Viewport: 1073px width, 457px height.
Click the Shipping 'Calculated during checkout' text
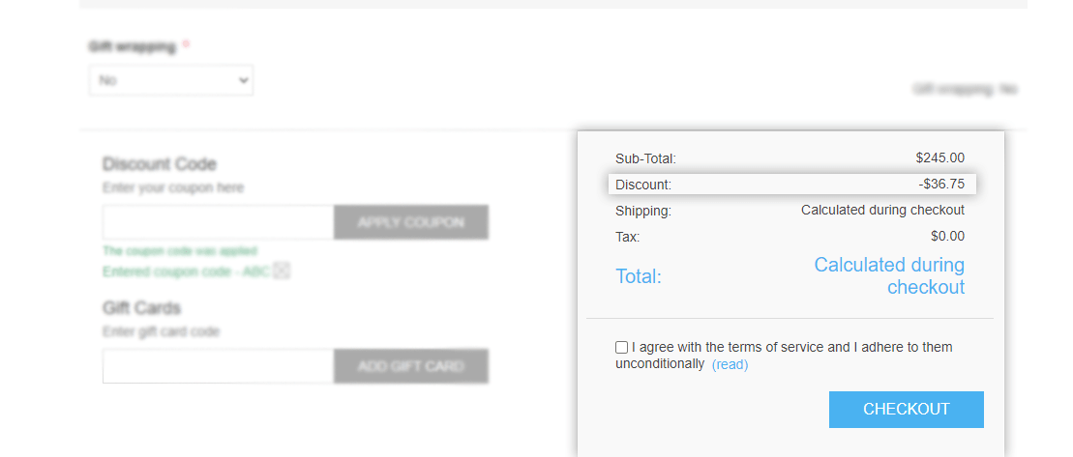[x=882, y=210]
